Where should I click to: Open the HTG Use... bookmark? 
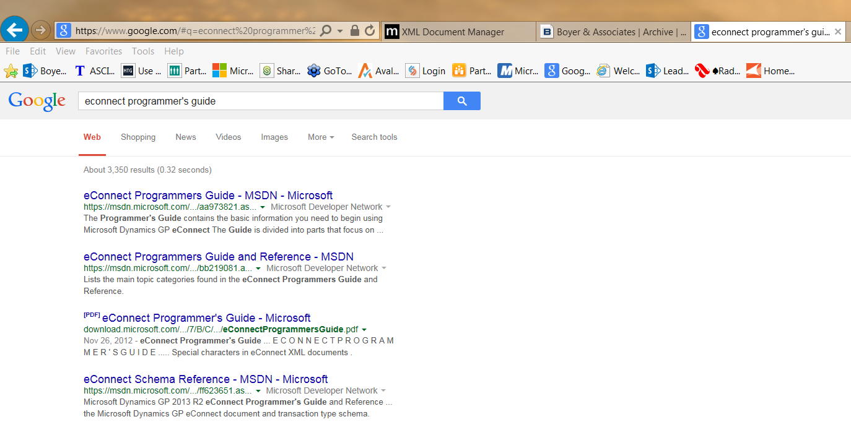click(x=142, y=71)
